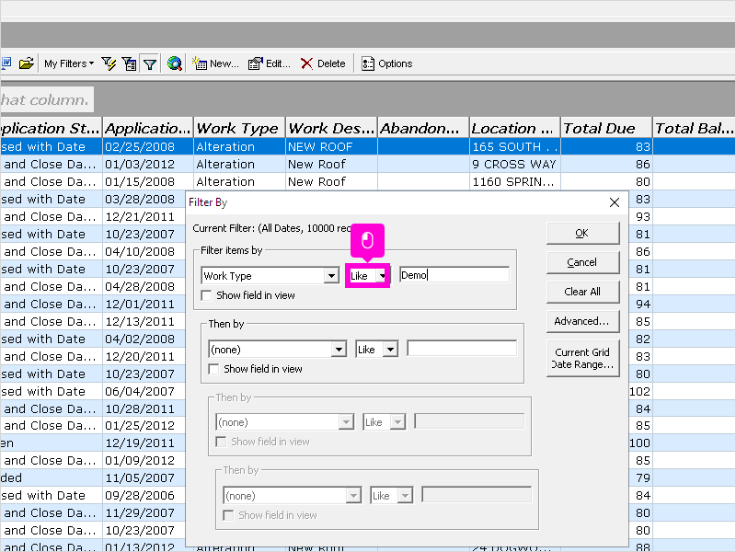This screenshot has height=552, width=736.
Task: Click the Word export icon in toolbar
Action: point(6,63)
